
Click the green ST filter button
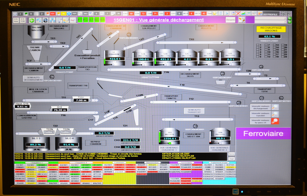[91, 20]
